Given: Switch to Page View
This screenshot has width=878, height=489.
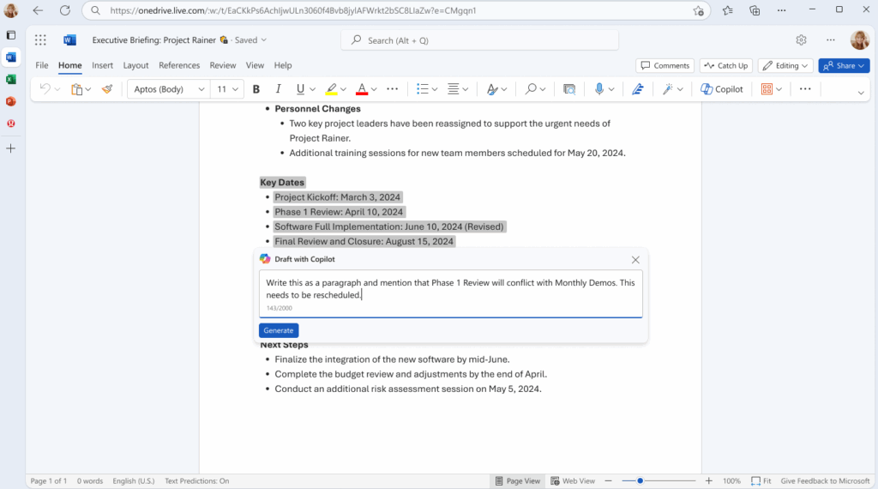Looking at the screenshot, I should 518,481.
